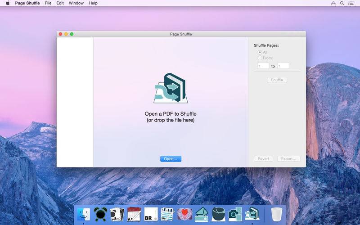Open the SM floppy disk app in dock
Viewport: 360px width, 225px height.
coord(167,214)
